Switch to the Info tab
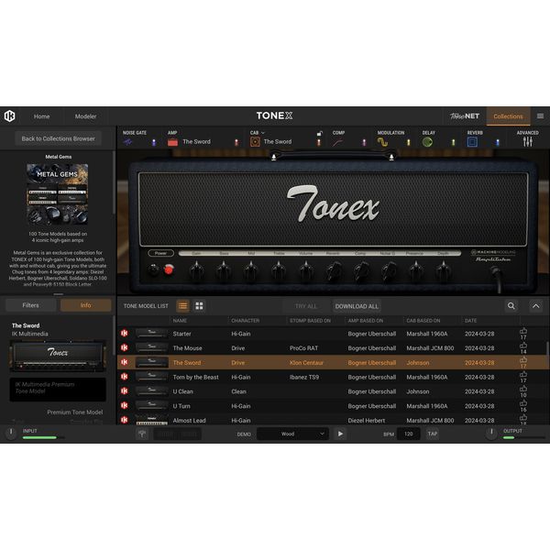Screen dimensions: 550x550 point(85,305)
